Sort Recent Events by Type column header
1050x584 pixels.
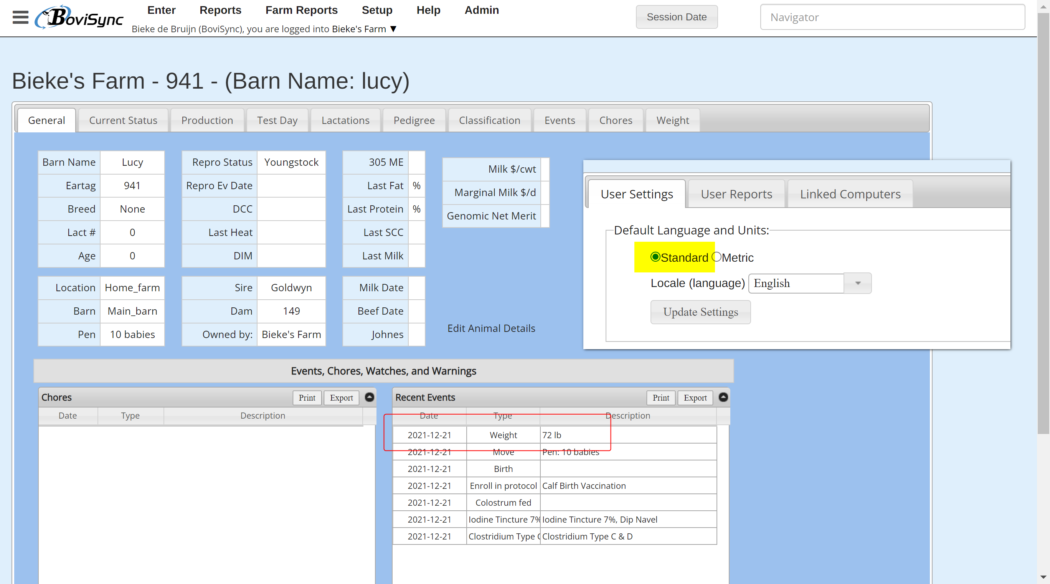click(503, 415)
